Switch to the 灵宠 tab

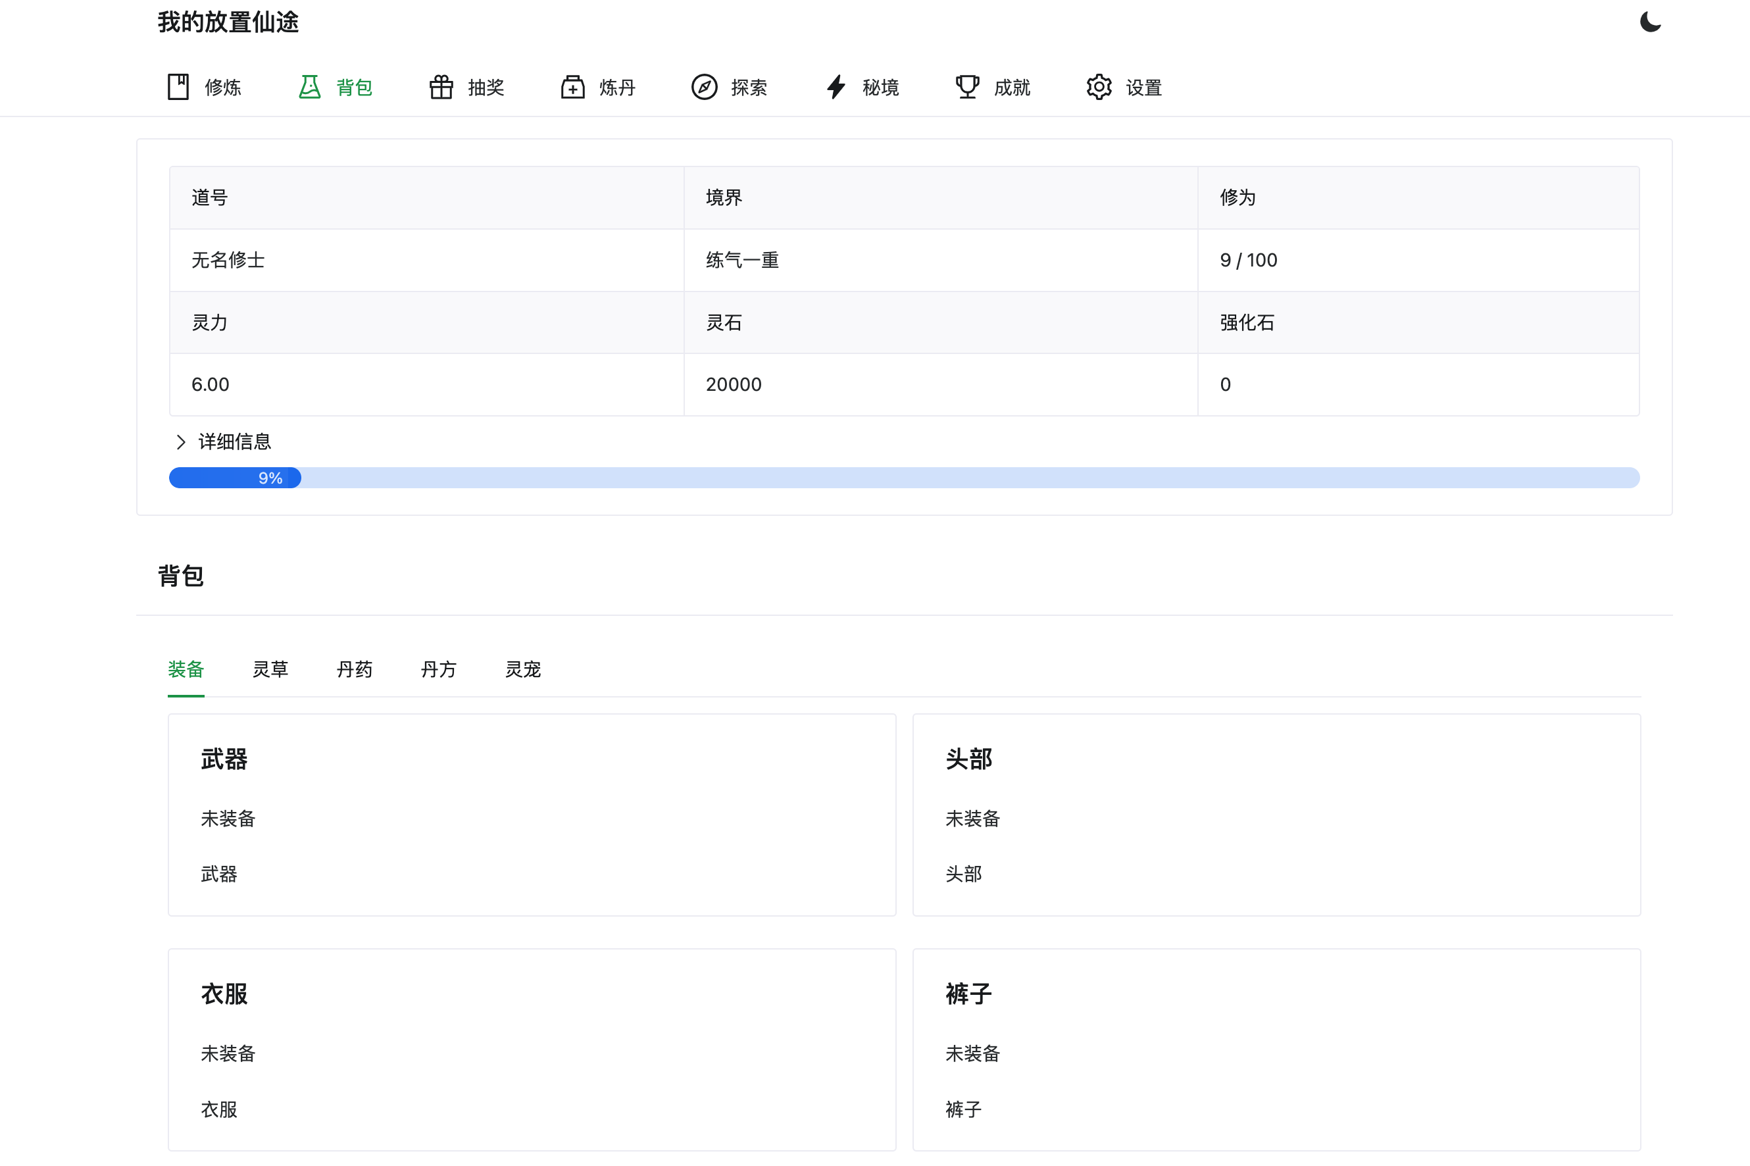524,669
